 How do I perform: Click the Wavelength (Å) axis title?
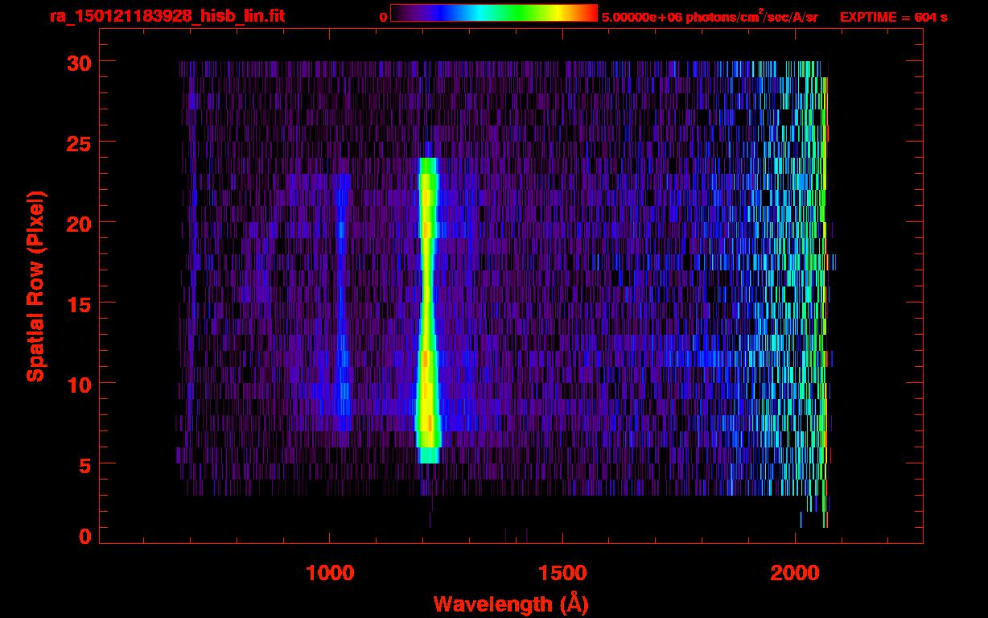(x=510, y=604)
